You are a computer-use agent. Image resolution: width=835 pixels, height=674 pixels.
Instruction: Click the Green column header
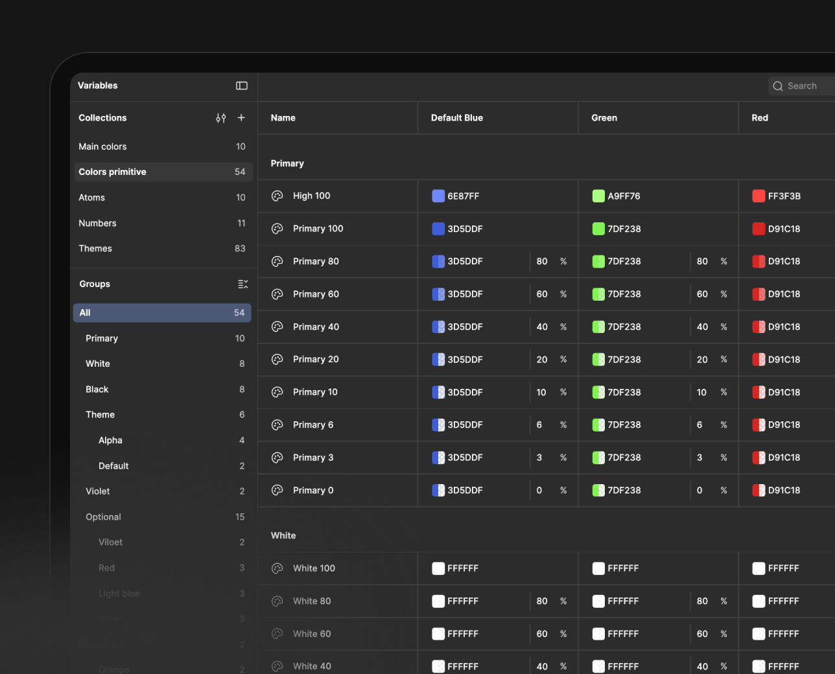(x=604, y=118)
